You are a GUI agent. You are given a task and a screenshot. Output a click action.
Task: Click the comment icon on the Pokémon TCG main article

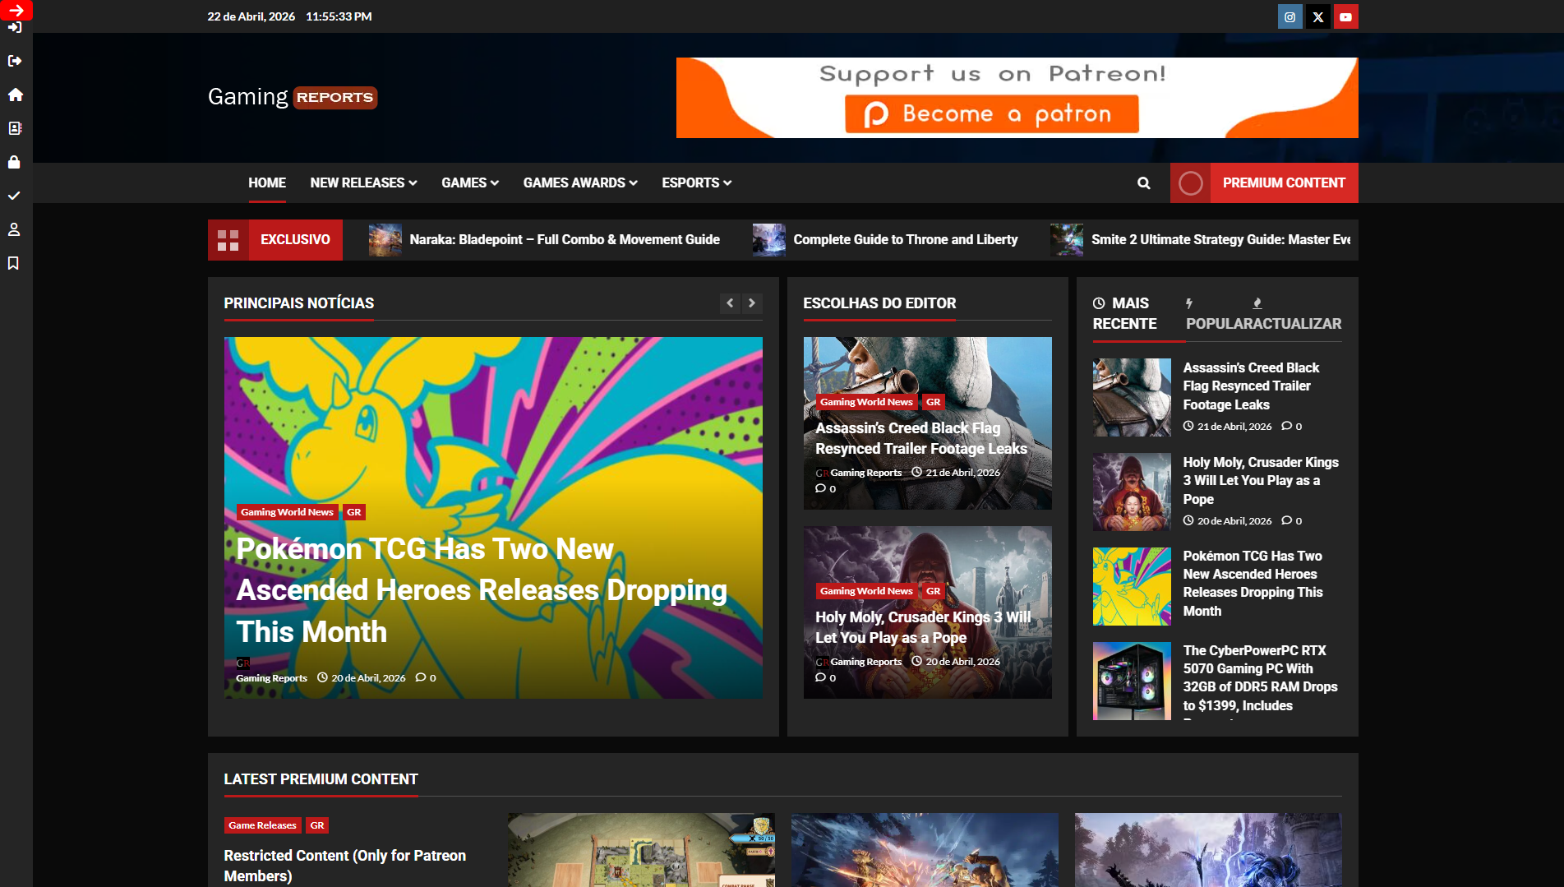[x=421, y=677]
